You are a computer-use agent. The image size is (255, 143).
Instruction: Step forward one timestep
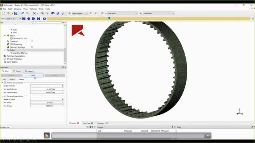click(33, 19)
